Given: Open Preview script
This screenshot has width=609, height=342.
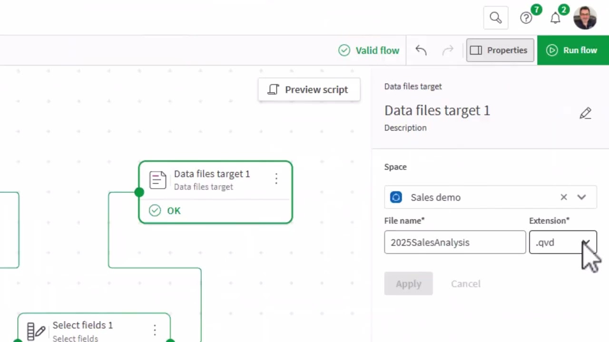Looking at the screenshot, I should (309, 90).
